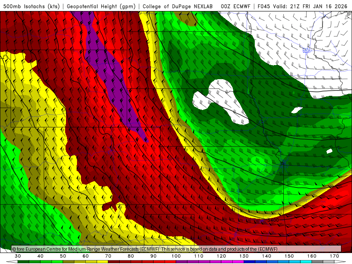The image size is (352, 264).
Task: Click the legend value 110
Action: [x=199, y=256]
